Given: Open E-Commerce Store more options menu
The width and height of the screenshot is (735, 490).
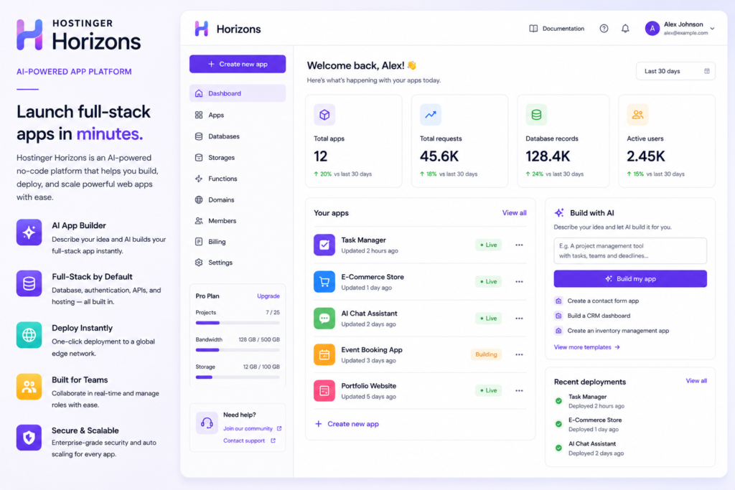Looking at the screenshot, I should (519, 281).
